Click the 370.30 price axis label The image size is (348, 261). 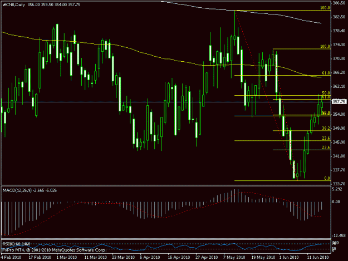(x=339, y=58)
